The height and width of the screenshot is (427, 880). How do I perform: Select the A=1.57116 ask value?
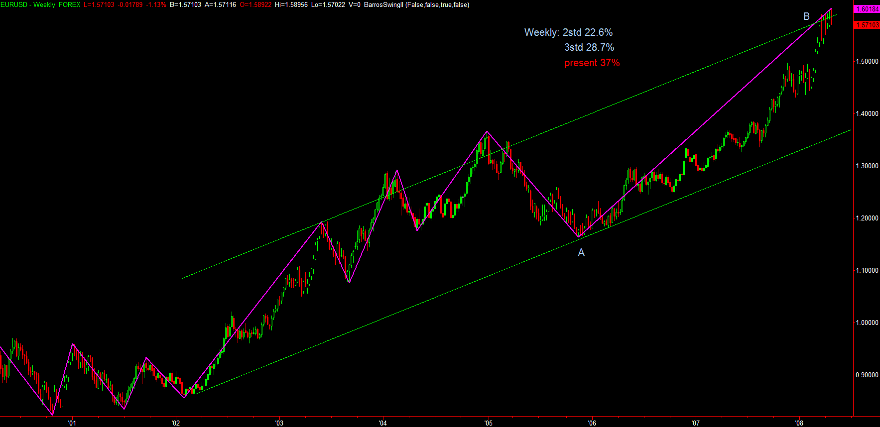[220, 5]
